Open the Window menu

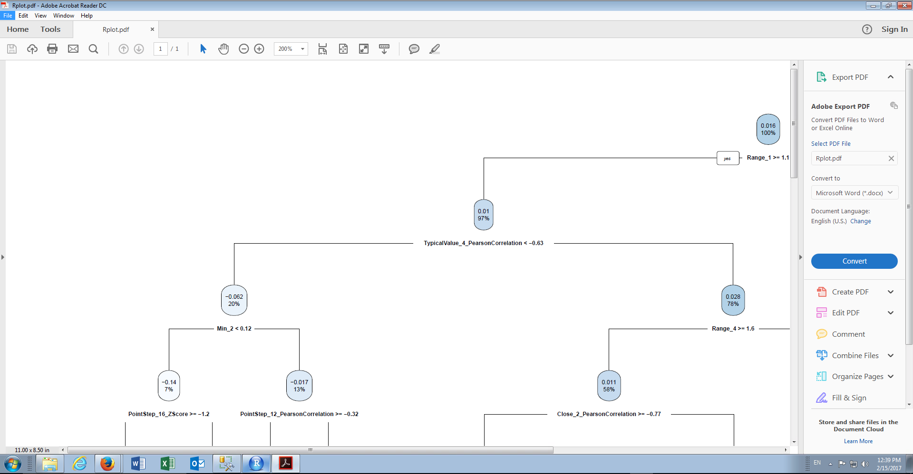[x=64, y=16]
